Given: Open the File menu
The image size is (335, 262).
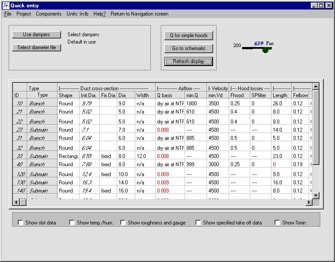Looking at the screenshot, I should (x=8, y=14).
